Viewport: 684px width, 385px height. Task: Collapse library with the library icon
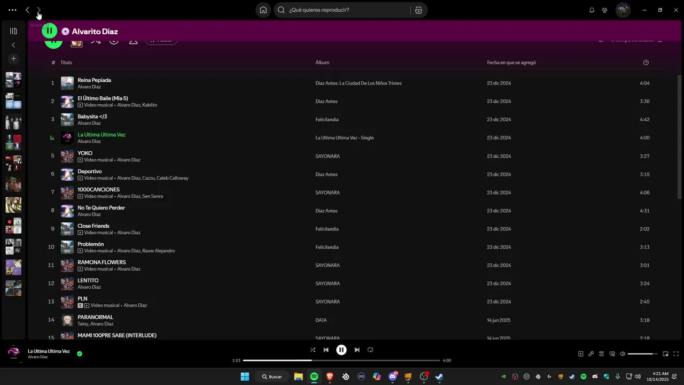pos(13,31)
